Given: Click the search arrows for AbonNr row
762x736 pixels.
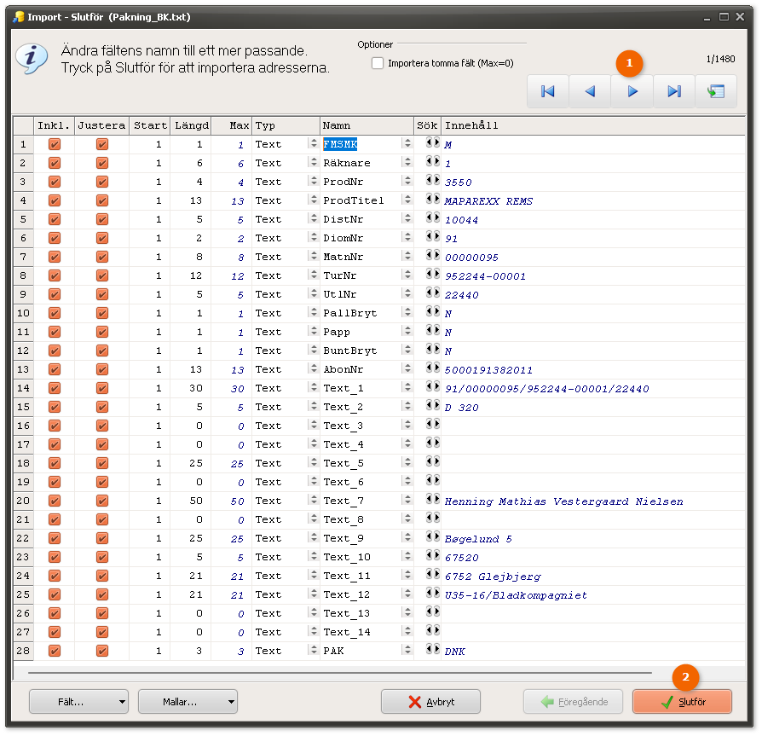Looking at the screenshot, I should [x=432, y=368].
